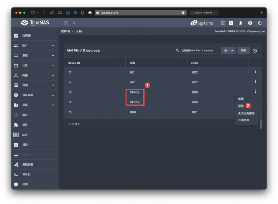This screenshot has height=204, width=278.
Task: Open 插件 plugins puzzle icon
Action: [16, 125]
